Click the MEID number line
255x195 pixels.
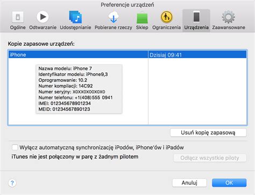[x=64, y=109]
